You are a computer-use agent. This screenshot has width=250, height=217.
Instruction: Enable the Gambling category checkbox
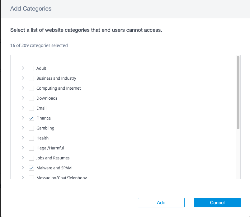coord(31,128)
